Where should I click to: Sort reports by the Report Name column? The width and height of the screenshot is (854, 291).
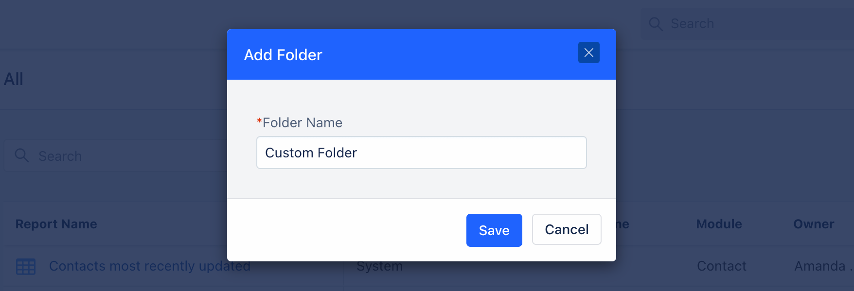pos(56,224)
